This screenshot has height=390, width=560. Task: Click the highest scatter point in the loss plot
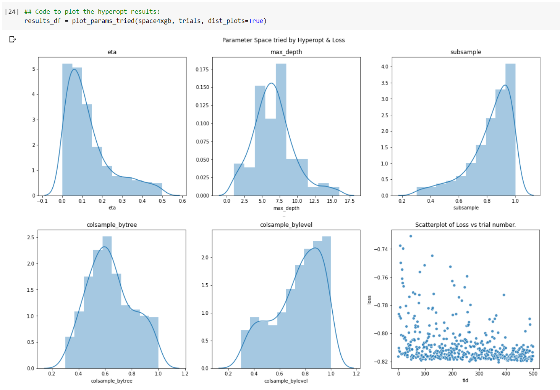411,236
